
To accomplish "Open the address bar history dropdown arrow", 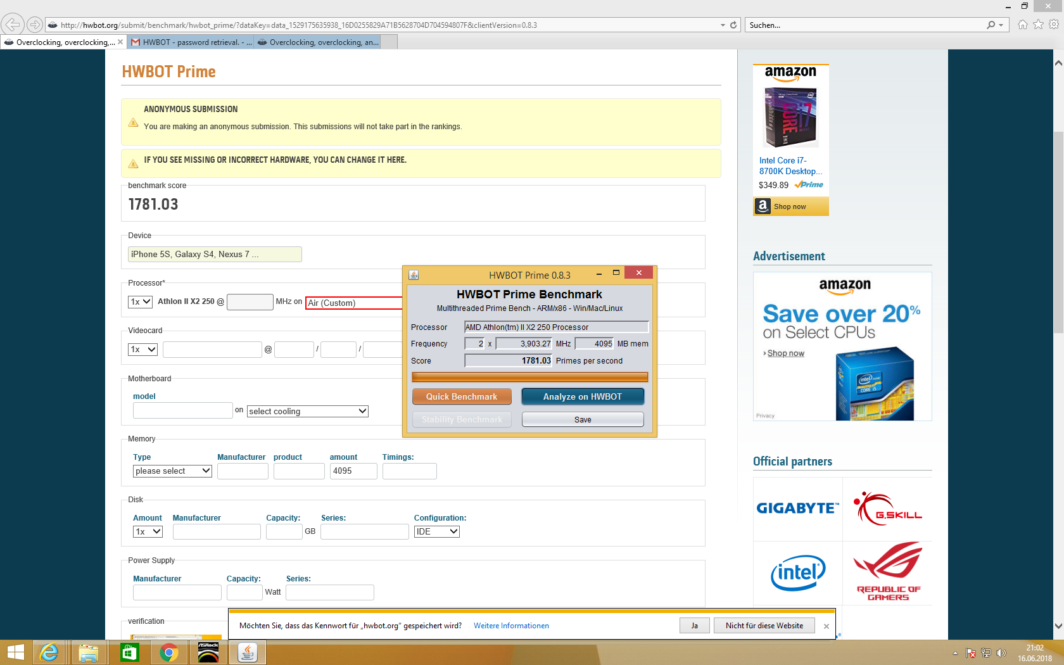I will click(x=723, y=25).
